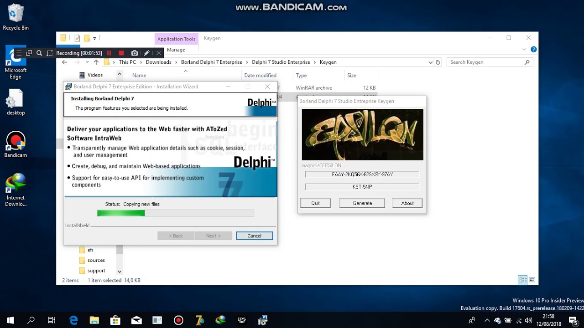Click the navigation pane scroll-up arrow
Image resolution: width=584 pixels, height=328 pixels.
point(120,74)
